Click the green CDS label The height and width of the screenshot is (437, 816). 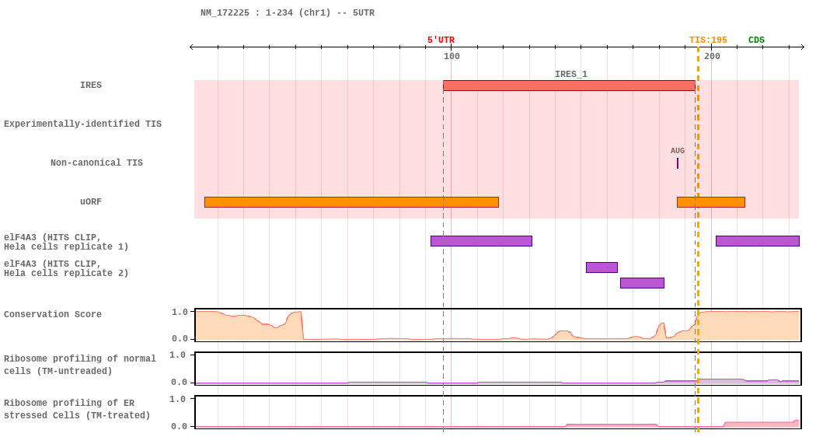click(756, 40)
